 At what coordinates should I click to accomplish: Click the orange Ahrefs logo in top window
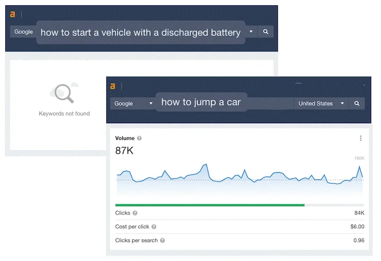[x=13, y=14]
